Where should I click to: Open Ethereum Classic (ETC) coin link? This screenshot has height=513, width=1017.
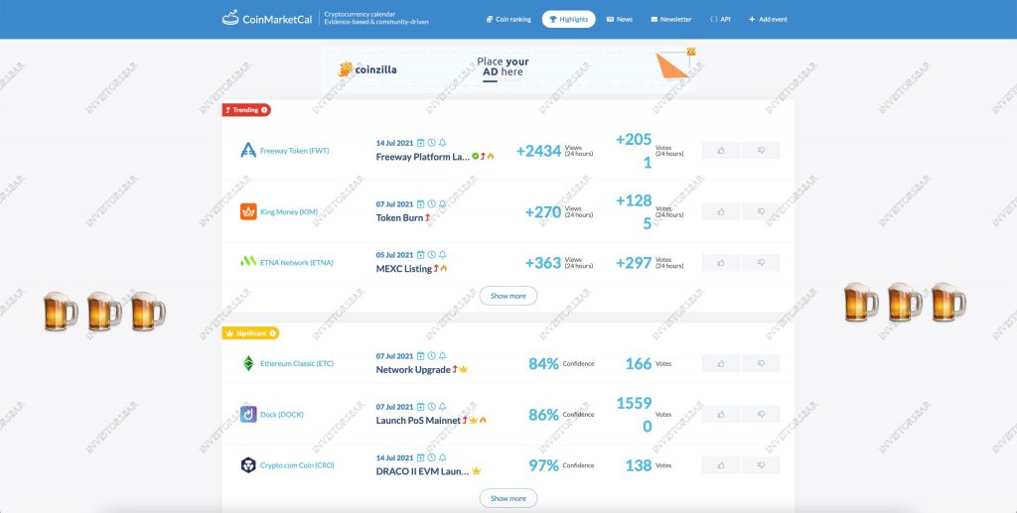tap(297, 364)
